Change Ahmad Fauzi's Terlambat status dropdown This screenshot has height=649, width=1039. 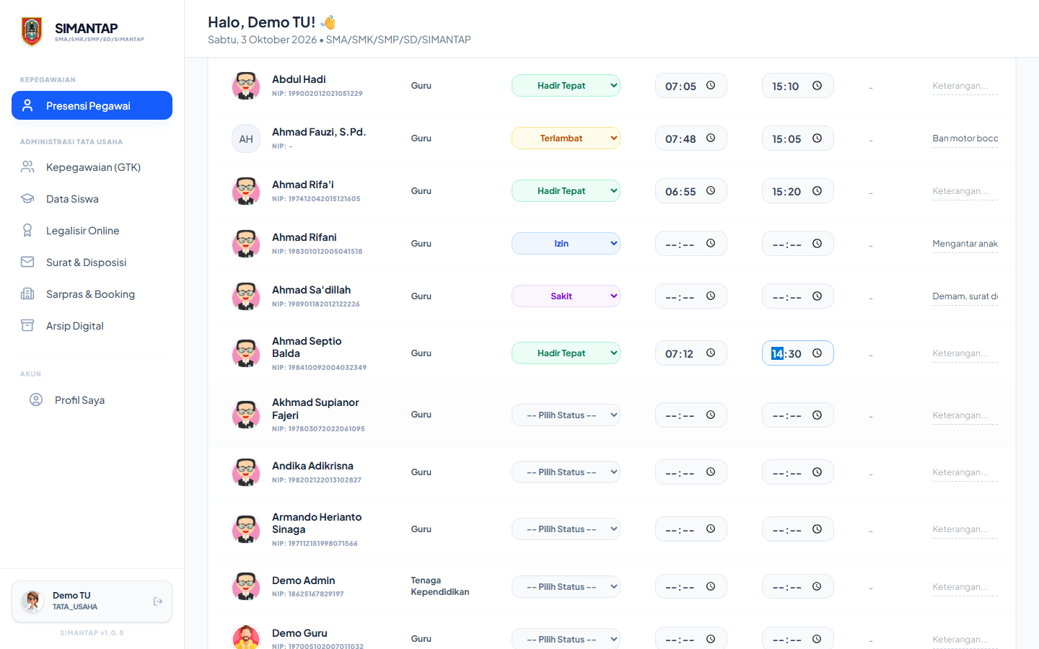[566, 138]
